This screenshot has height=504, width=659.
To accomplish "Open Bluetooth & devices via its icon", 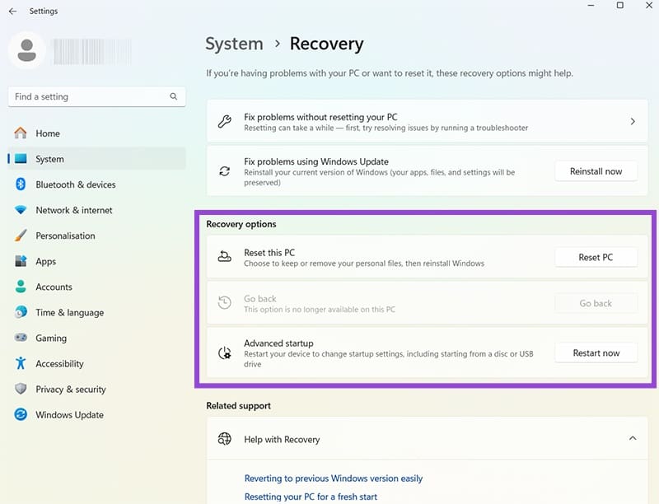I will [x=21, y=184].
